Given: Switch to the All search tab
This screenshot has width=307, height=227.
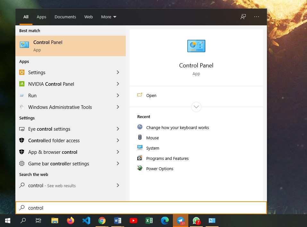Looking at the screenshot, I should click(x=26, y=17).
